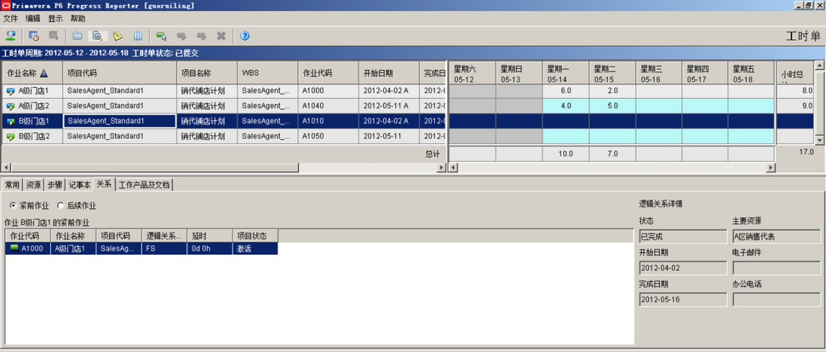This screenshot has width=826, height=352.
Task: Click the 5.0 hours cell on Tuesday
Action: (x=612, y=106)
